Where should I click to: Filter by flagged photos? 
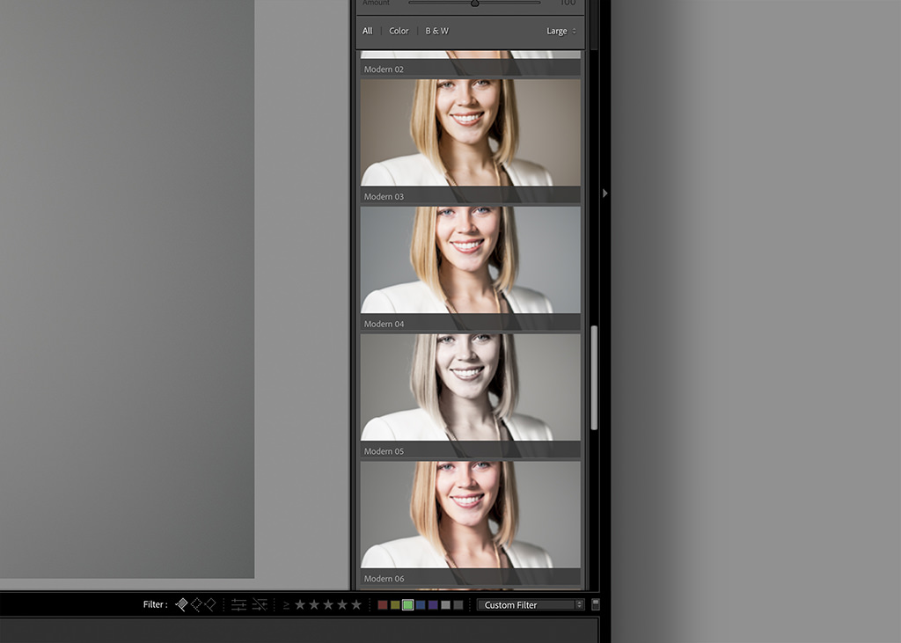click(181, 604)
